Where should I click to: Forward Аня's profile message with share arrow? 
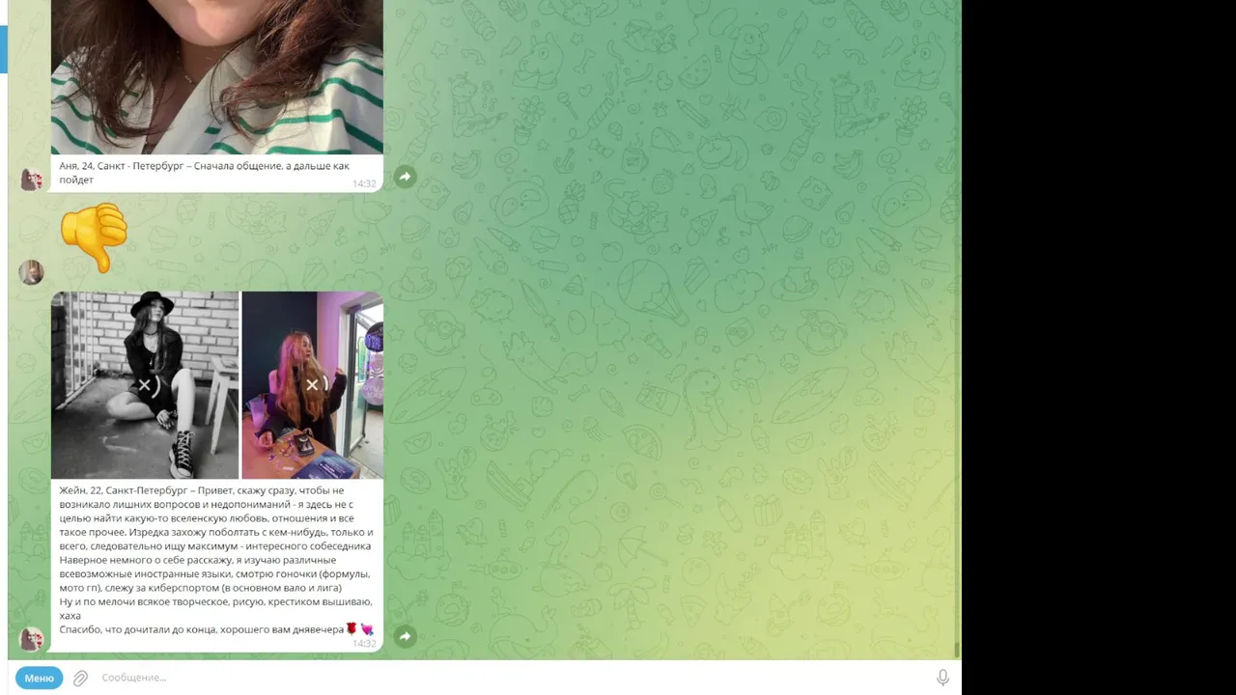click(x=405, y=177)
